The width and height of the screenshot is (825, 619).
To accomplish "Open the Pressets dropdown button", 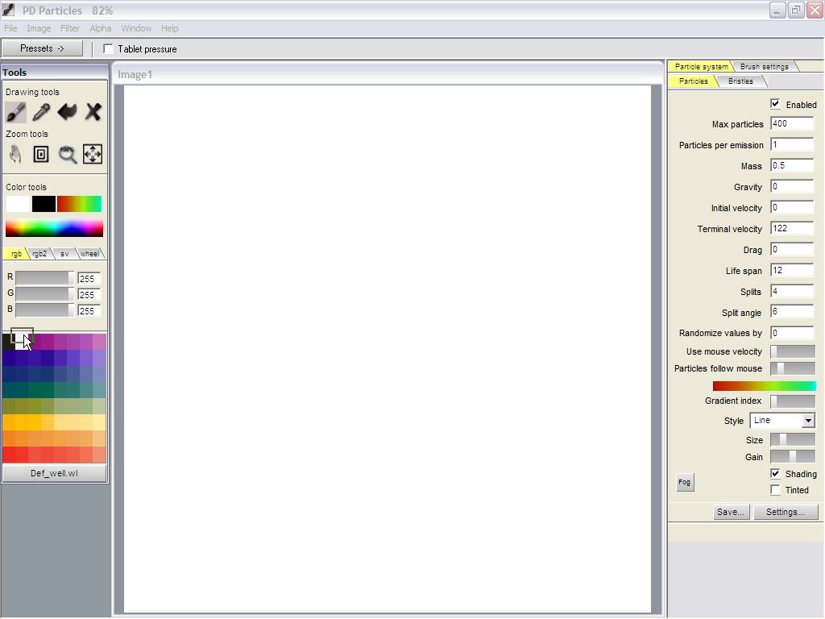I will 42,48.
